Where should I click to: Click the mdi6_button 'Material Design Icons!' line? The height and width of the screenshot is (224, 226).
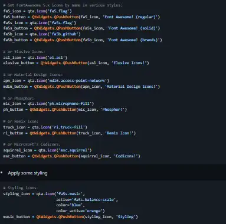[81, 87]
